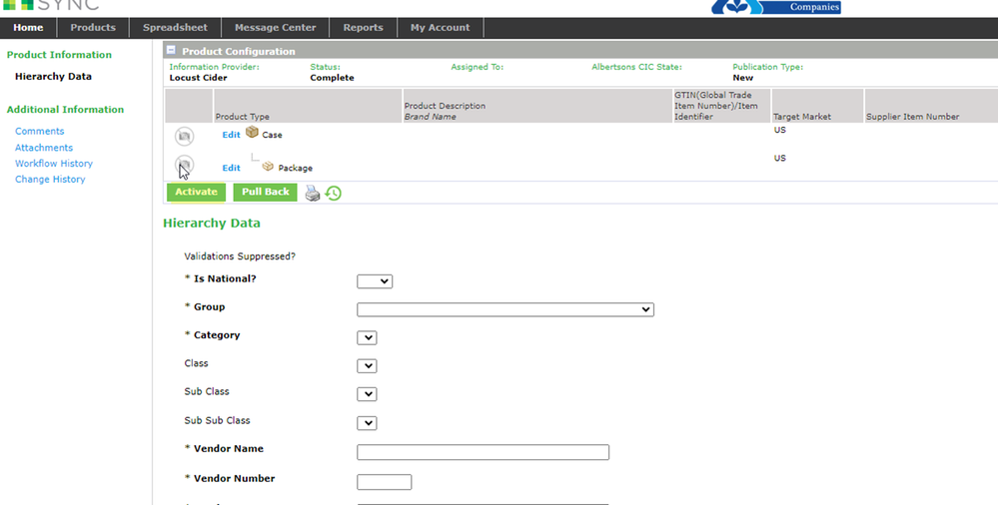998x505 pixels.
Task: Click the round image icon in Case row
Action: [184, 137]
